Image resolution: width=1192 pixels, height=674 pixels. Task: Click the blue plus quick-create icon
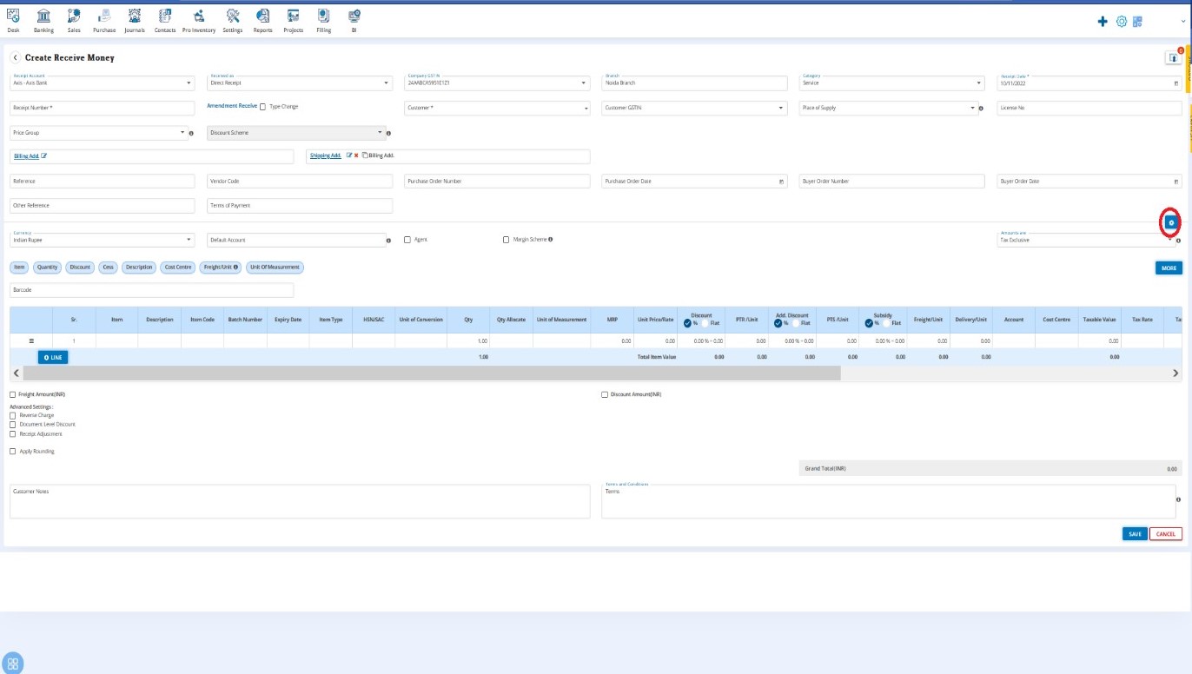pyautogui.click(x=1103, y=21)
